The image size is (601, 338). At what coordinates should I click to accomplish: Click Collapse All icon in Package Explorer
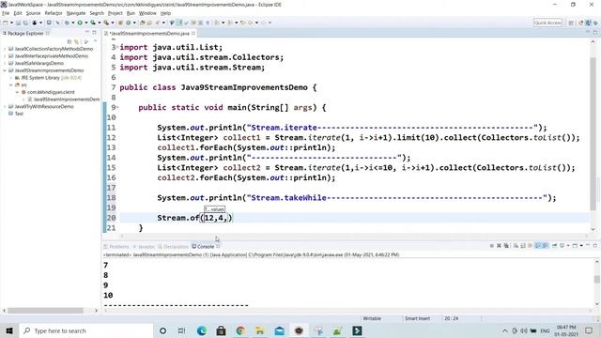69,41
